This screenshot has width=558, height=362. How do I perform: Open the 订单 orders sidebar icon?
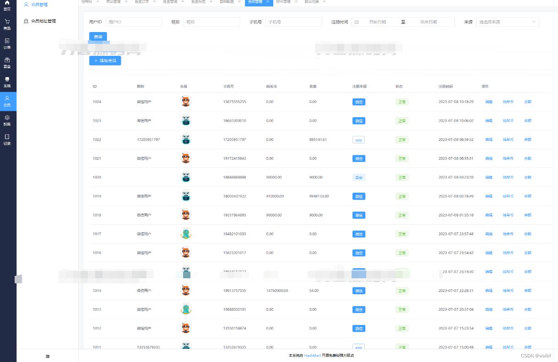7,43
